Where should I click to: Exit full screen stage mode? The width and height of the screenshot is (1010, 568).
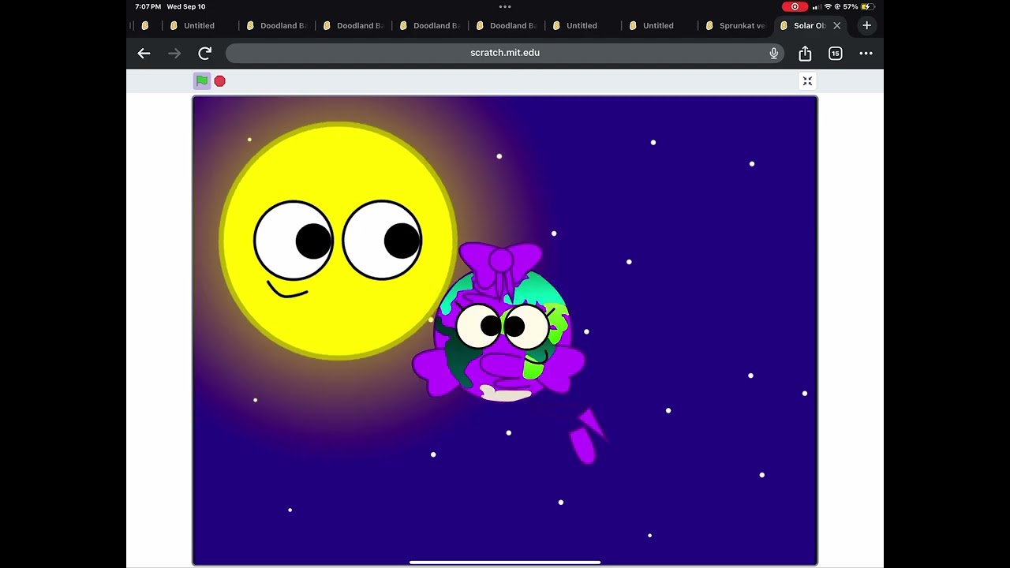pyautogui.click(x=807, y=81)
